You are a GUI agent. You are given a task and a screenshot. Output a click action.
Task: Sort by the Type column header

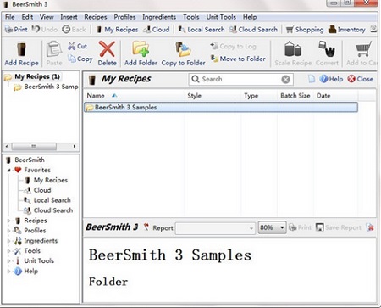tap(260, 96)
